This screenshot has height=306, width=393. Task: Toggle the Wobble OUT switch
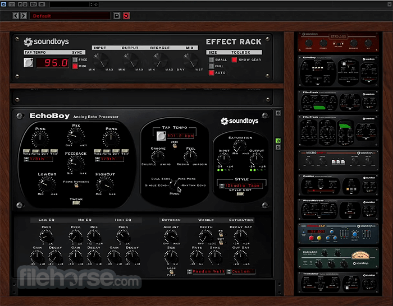point(221,243)
